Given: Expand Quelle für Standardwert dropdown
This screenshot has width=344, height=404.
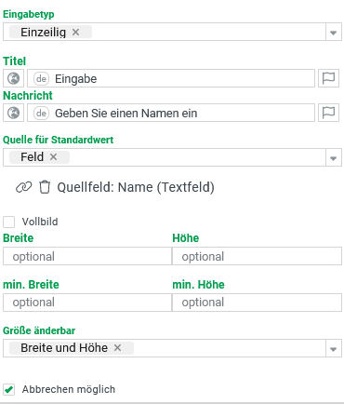Looking at the screenshot, I should point(334,157).
